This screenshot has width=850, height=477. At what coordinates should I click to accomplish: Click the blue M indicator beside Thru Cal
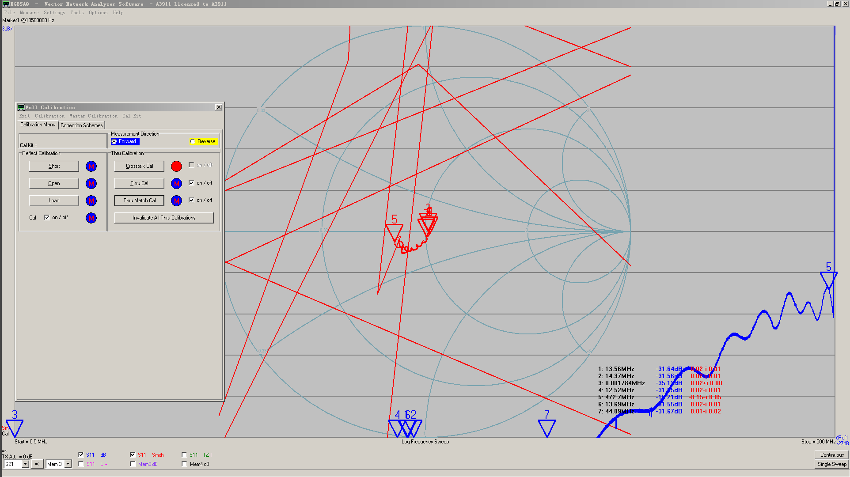click(176, 184)
